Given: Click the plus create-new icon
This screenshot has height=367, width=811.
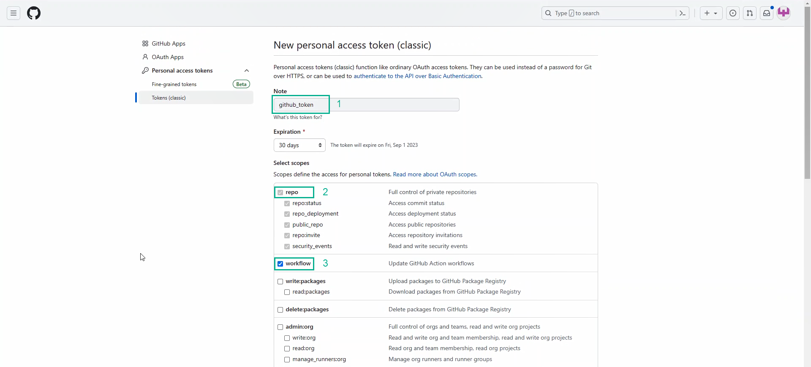Looking at the screenshot, I should click(707, 13).
